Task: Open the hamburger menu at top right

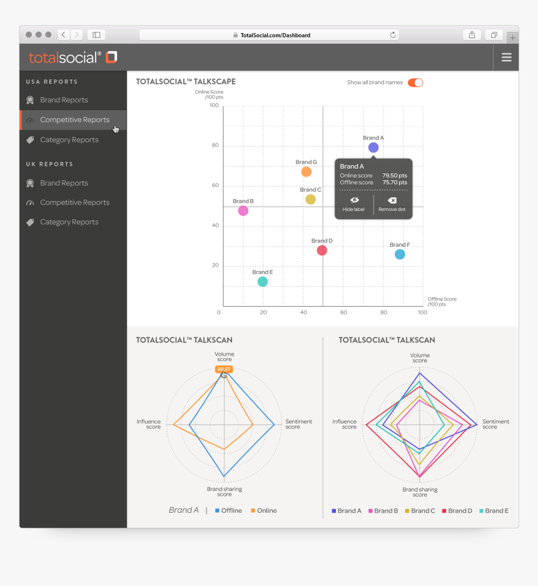Action: click(x=506, y=57)
